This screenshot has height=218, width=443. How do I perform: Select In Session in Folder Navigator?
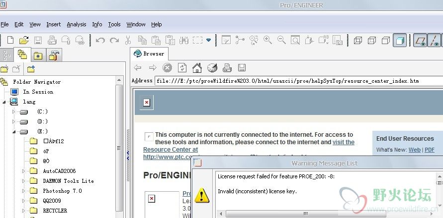[x=38, y=92]
